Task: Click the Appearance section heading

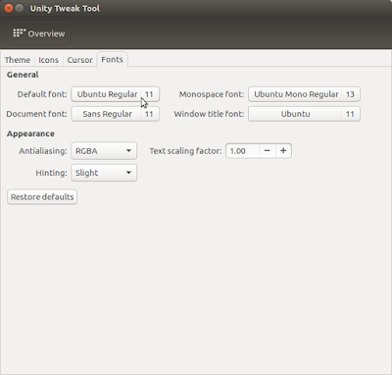Action: tap(30, 134)
